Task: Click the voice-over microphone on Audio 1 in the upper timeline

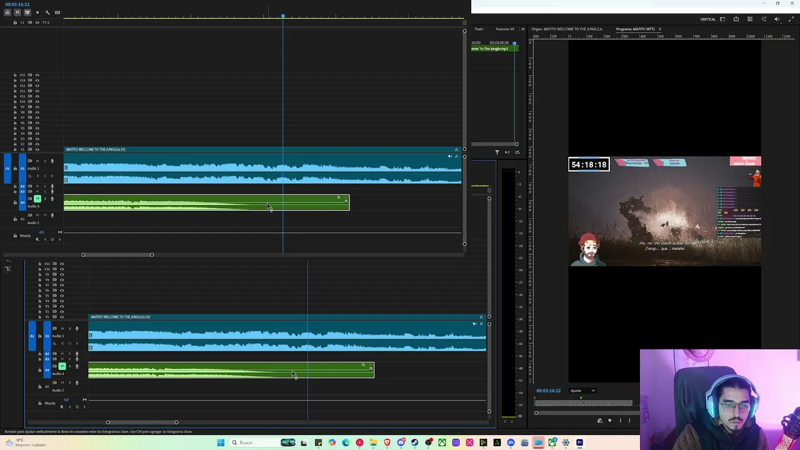Action: click(x=52, y=161)
